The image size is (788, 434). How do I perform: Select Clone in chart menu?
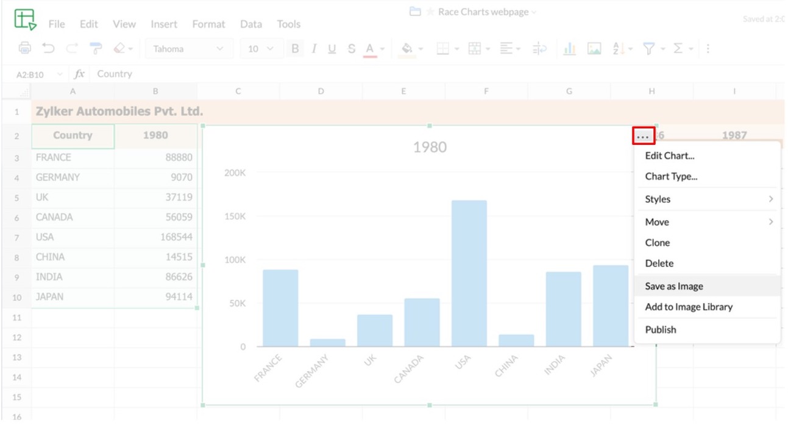pos(707,242)
